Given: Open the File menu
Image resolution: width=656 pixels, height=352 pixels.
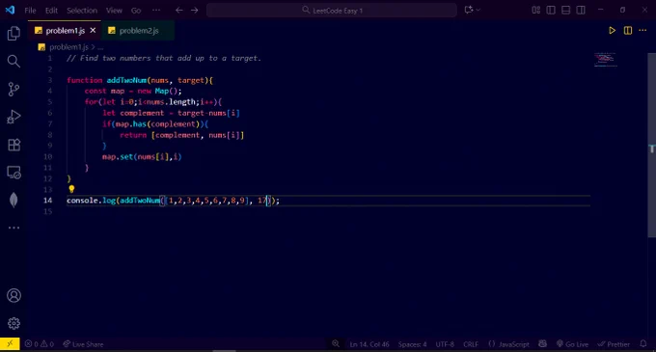Looking at the screenshot, I should (30, 11).
